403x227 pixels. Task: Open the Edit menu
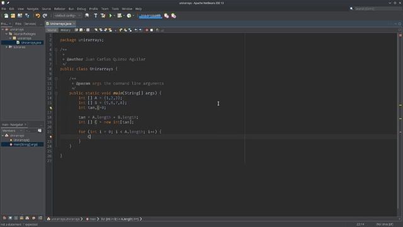coord(11,9)
